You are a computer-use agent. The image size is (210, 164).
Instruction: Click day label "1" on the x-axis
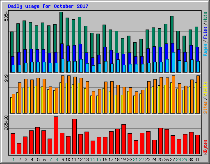click(x=14, y=159)
